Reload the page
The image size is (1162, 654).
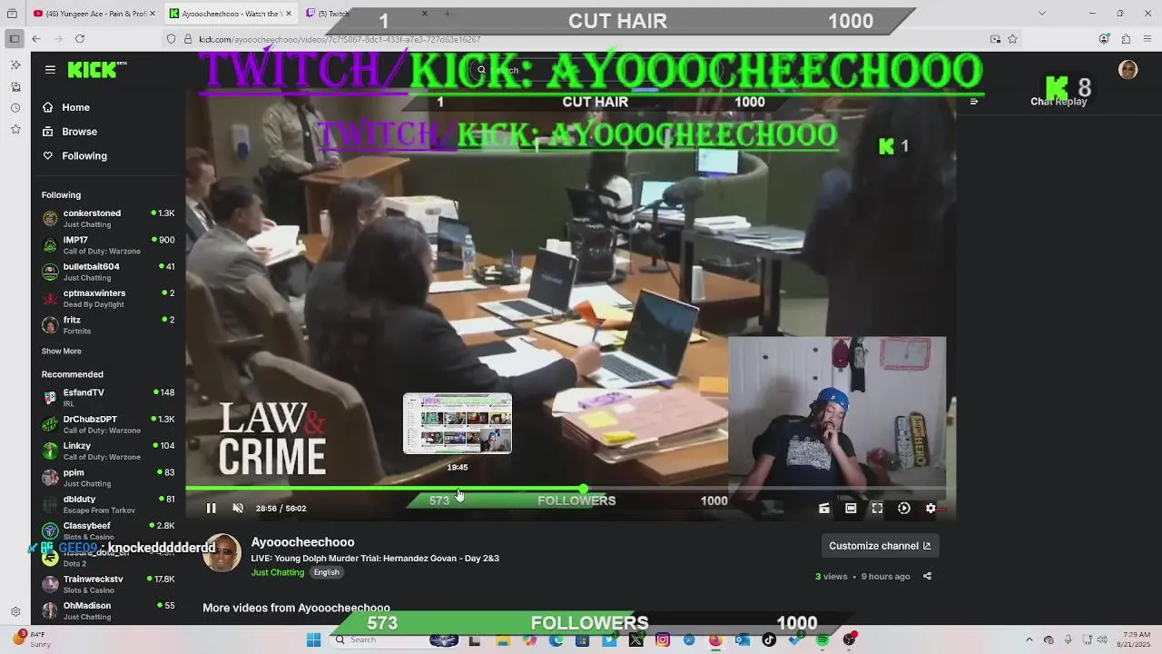pos(80,39)
